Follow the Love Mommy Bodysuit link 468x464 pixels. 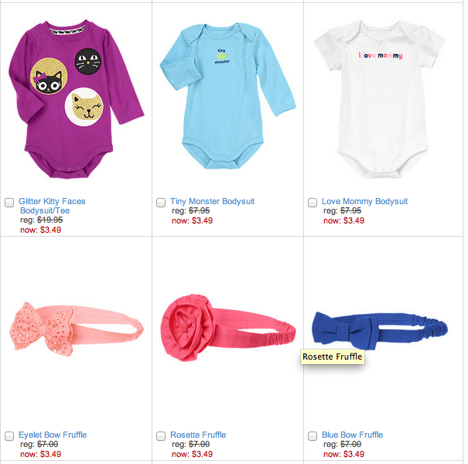tap(364, 201)
